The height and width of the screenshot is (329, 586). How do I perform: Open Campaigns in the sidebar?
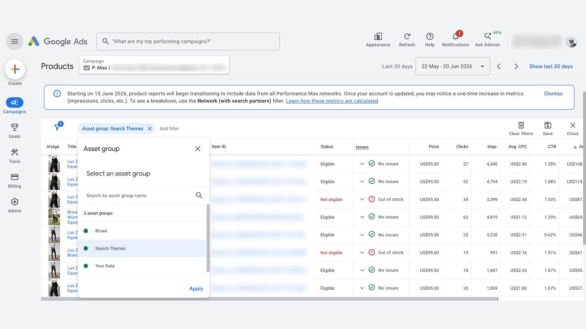click(15, 106)
